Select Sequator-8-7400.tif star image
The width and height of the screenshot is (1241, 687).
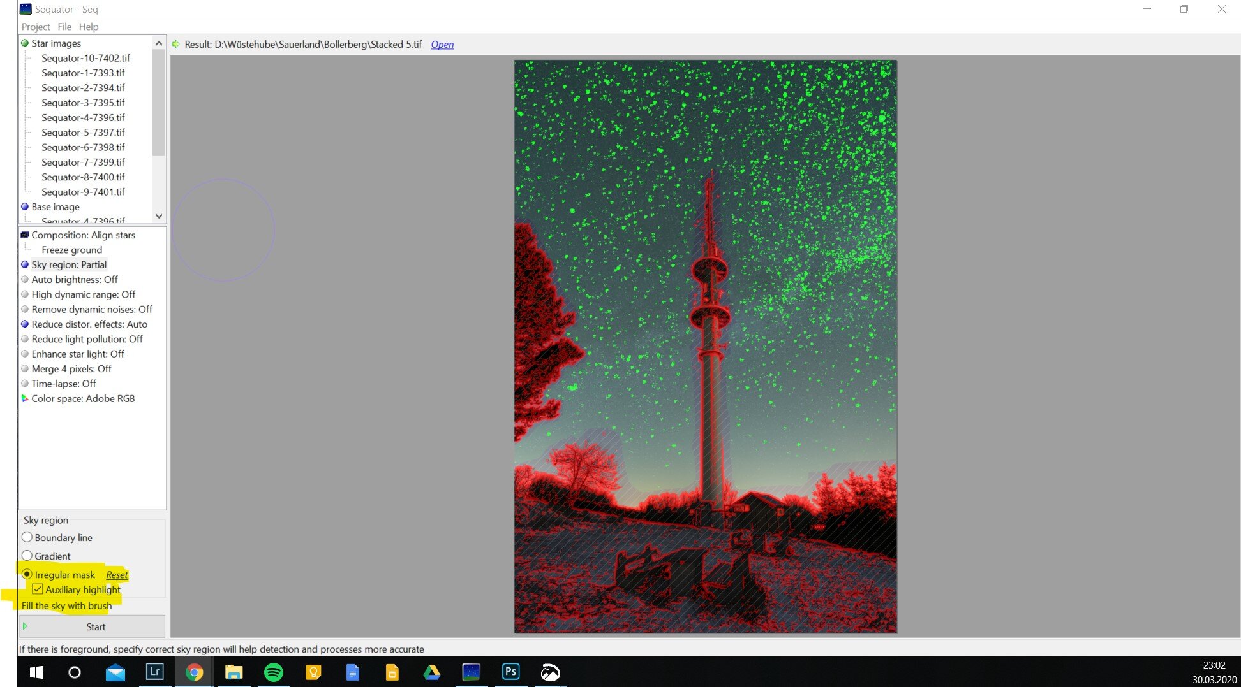coord(83,177)
